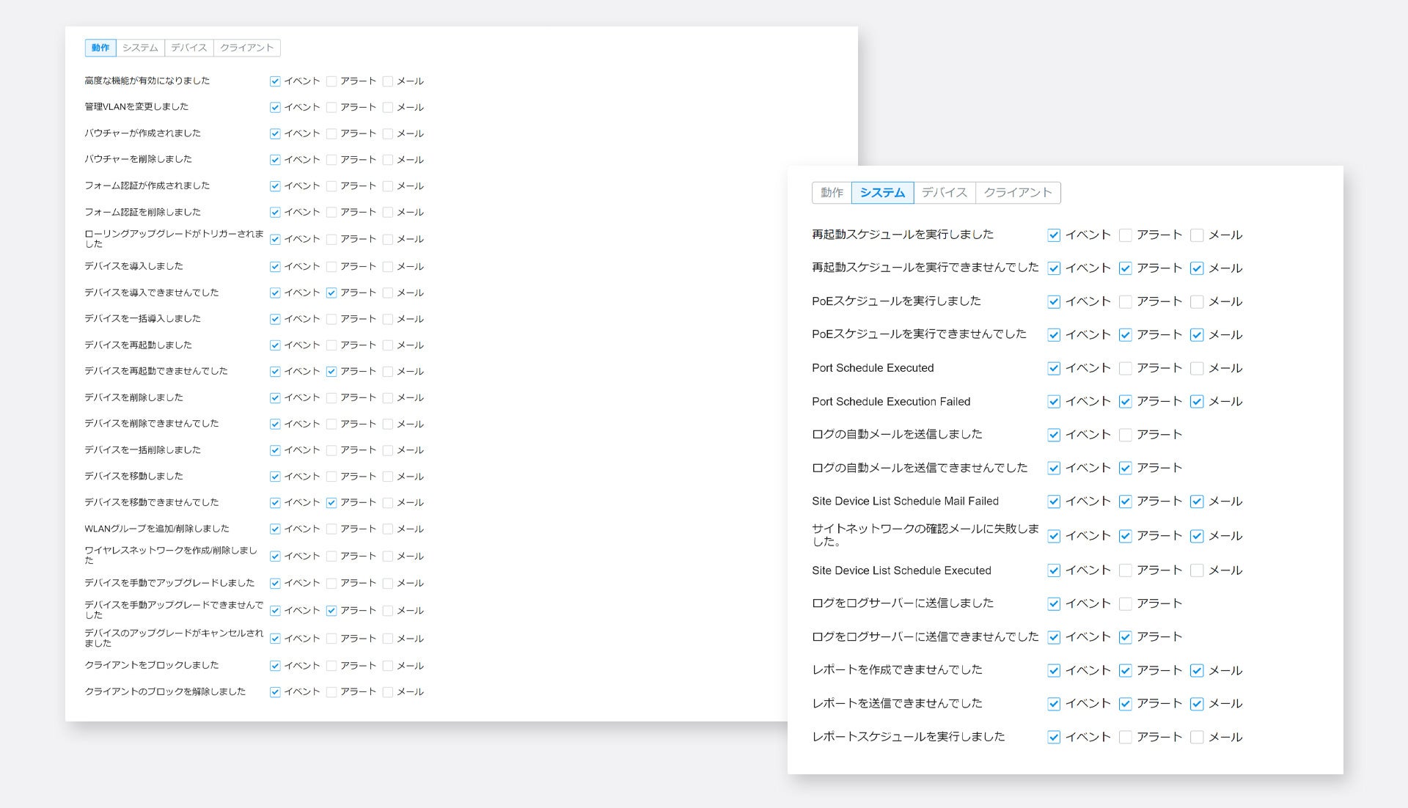Uncheck アラート for Port Schedule Execution Failed
This screenshot has height=808, width=1408.
point(1125,402)
